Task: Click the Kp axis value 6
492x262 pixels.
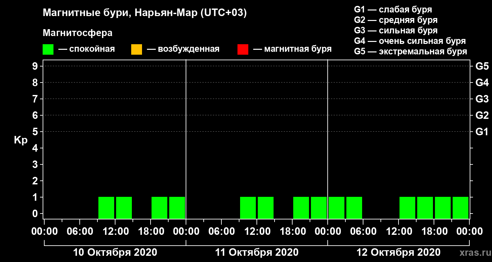Action: [36, 115]
